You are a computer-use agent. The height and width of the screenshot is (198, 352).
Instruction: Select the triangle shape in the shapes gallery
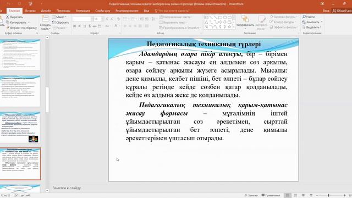coord(206,22)
